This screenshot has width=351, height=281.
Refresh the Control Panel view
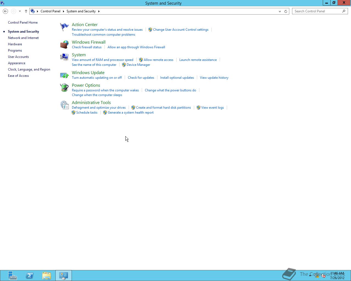point(286,11)
